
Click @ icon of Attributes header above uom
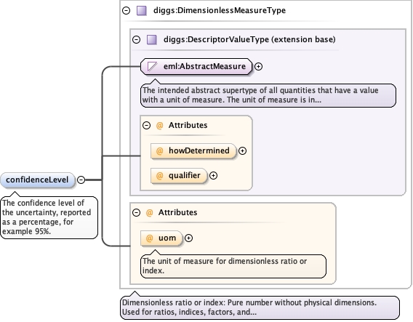[149, 212]
